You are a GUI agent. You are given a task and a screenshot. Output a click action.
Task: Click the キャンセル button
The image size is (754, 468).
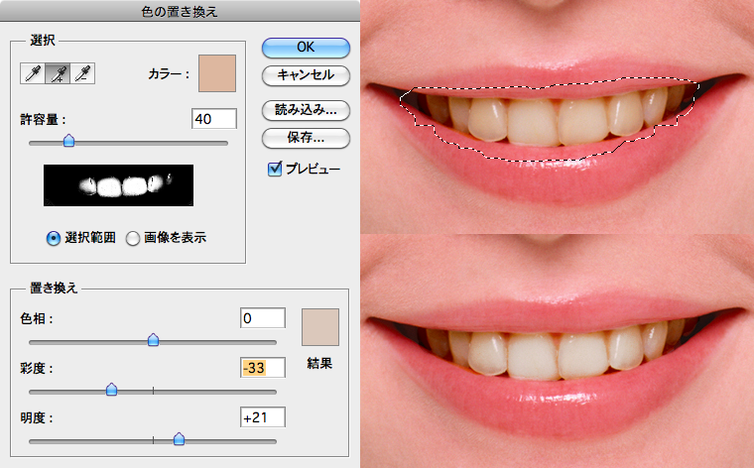(306, 75)
